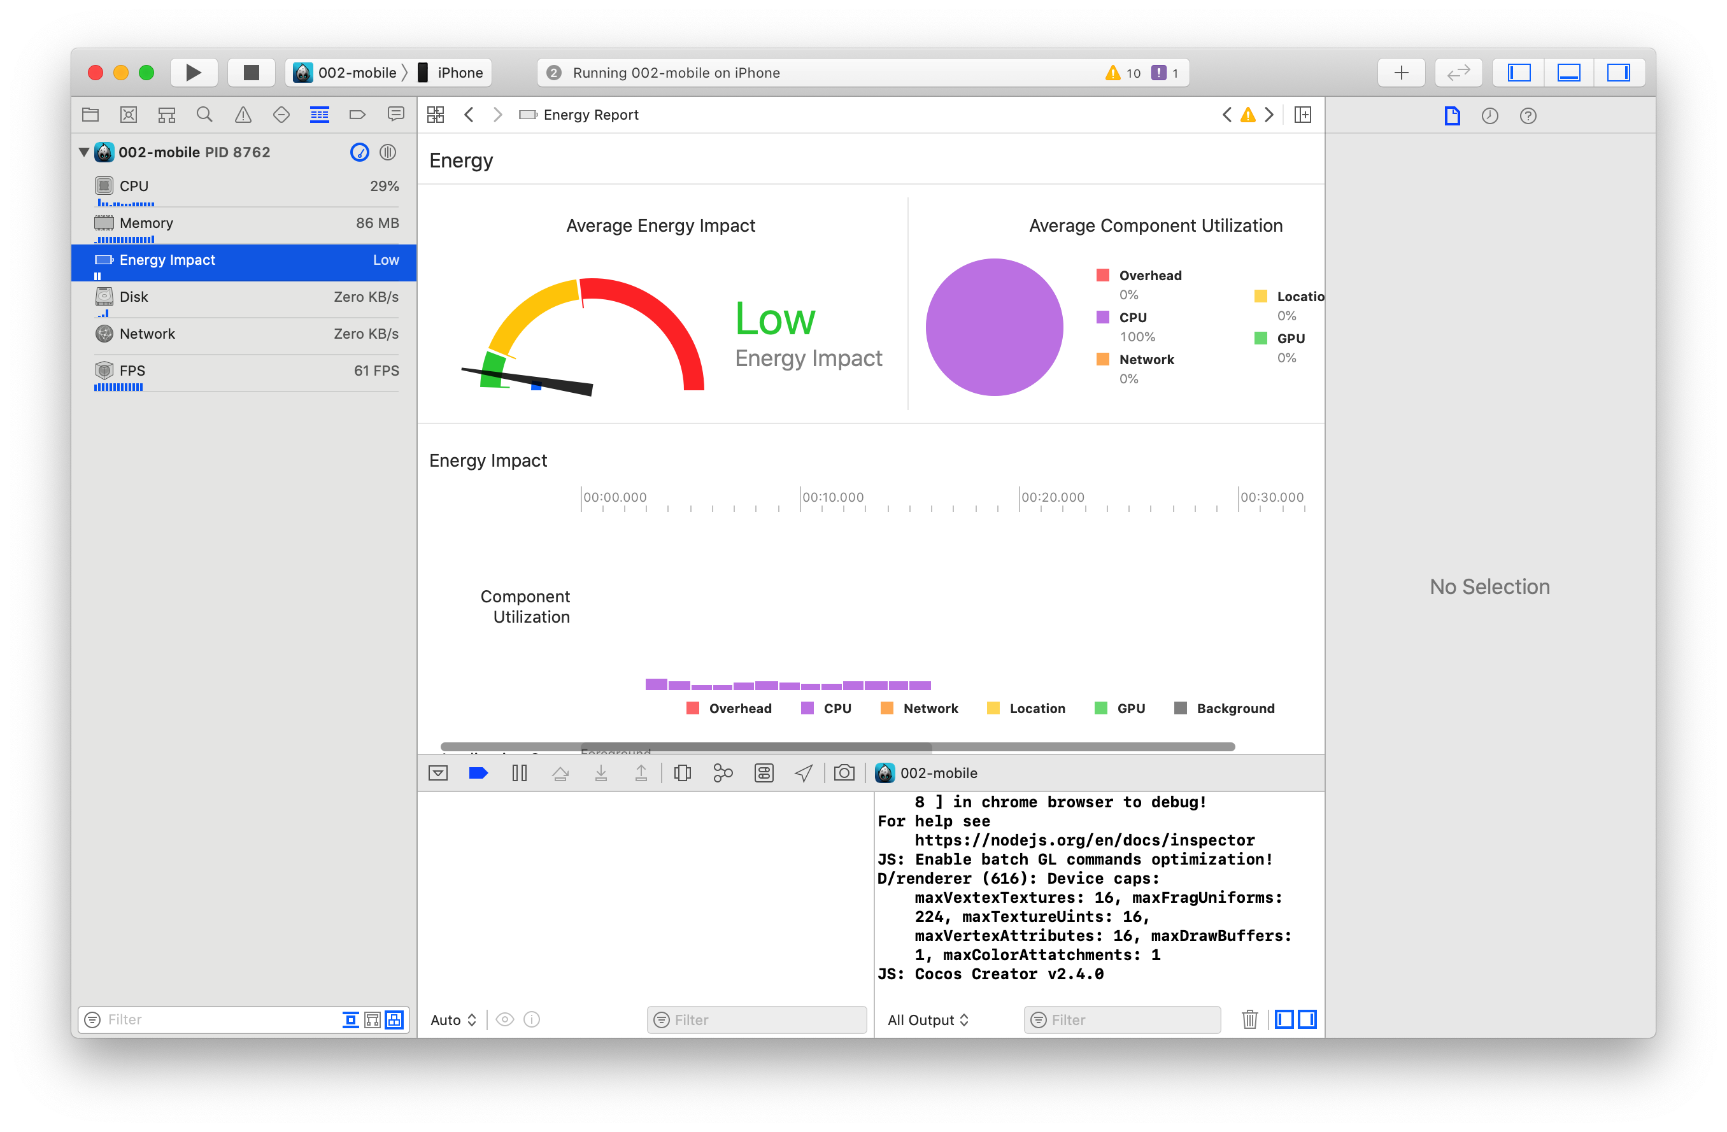This screenshot has height=1132, width=1727.
Task: Pause program execution in debug bar
Action: tap(520, 774)
